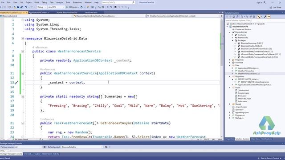Select WeatherForecast.cs in Solution Explorer
285x160 pixels.
click(246, 71)
